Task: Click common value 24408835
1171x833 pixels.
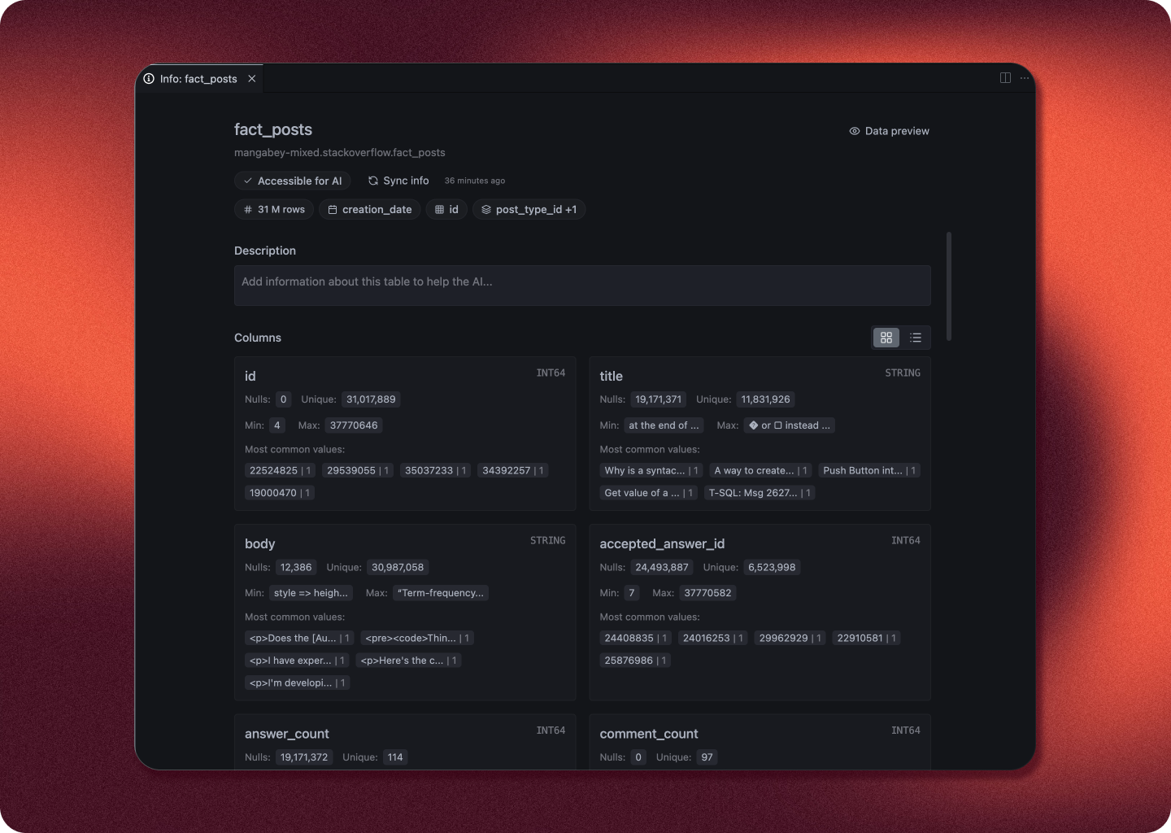Action: (x=636, y=639)
